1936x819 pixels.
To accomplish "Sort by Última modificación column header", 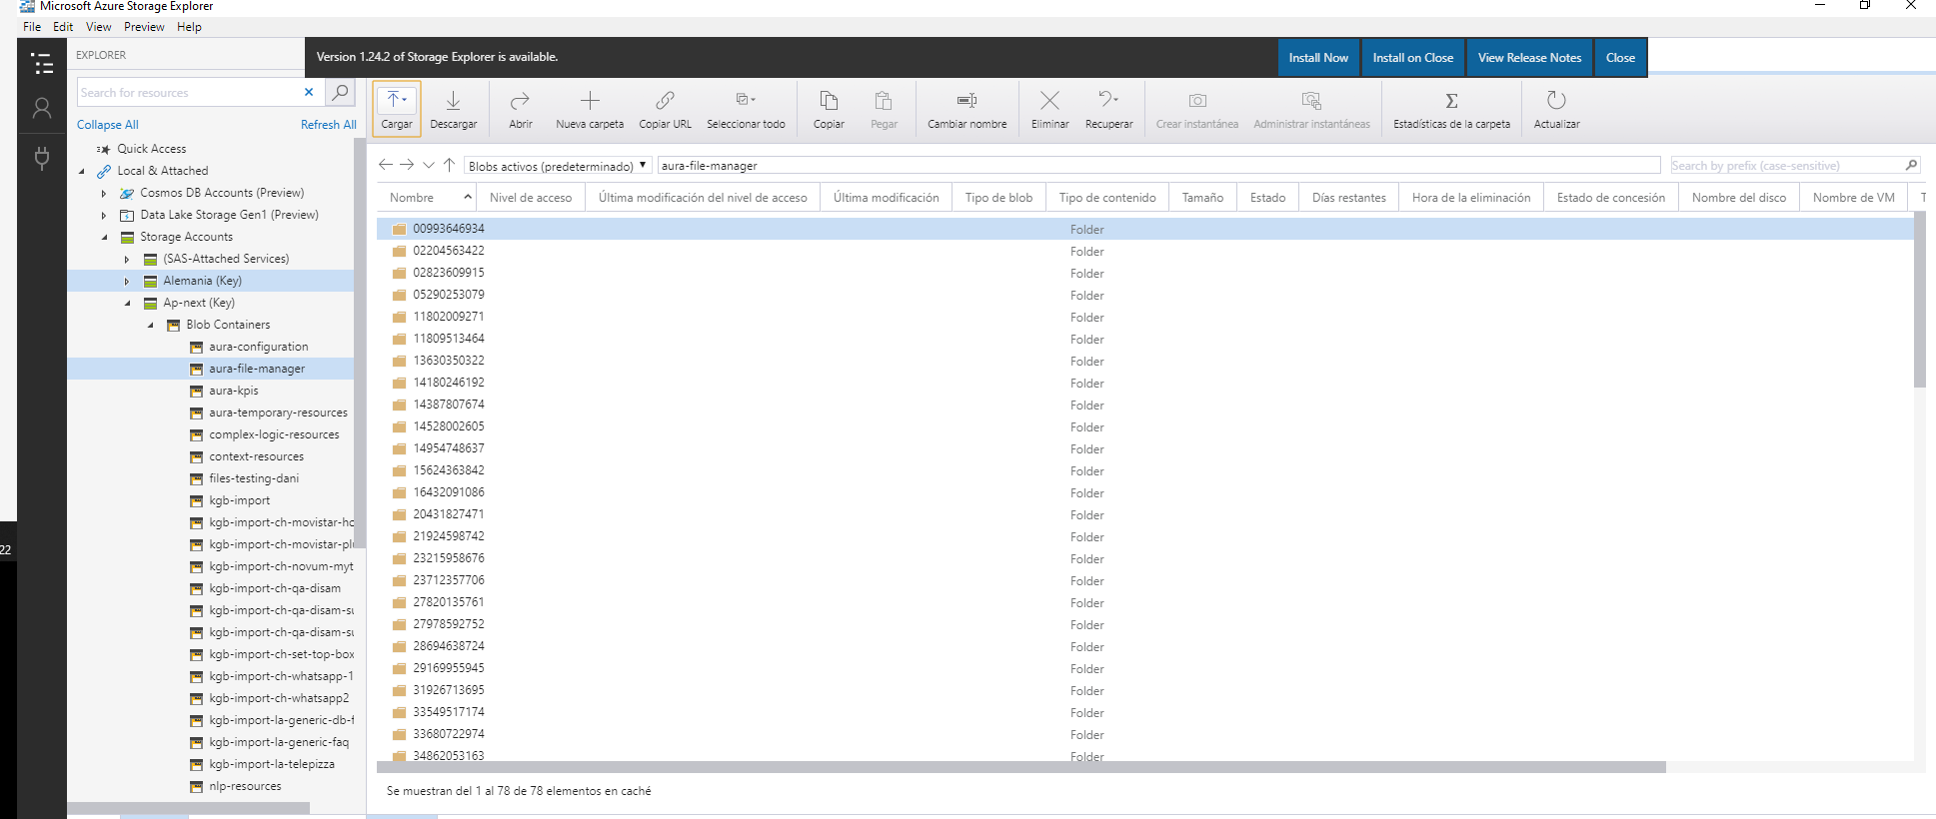I will coord(887,198).
